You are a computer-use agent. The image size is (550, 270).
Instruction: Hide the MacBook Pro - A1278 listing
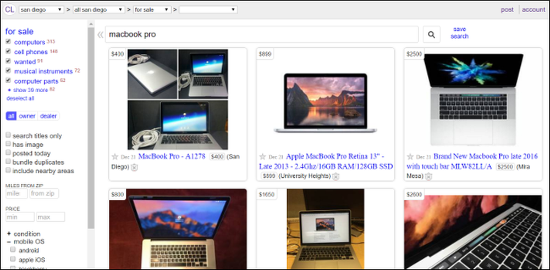point(134,167)
